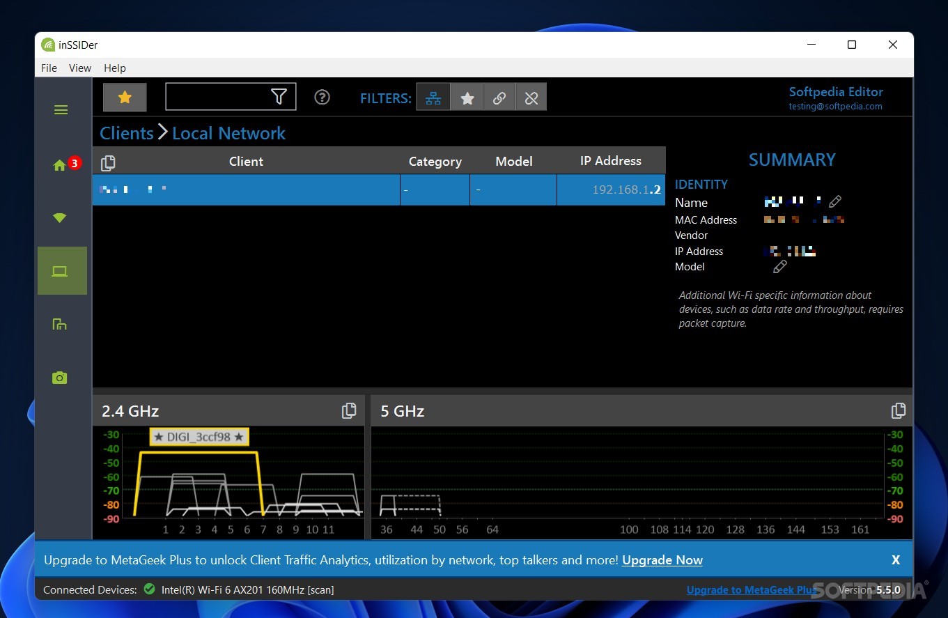Click the inSSIDer app logo

tap(47, 45)
